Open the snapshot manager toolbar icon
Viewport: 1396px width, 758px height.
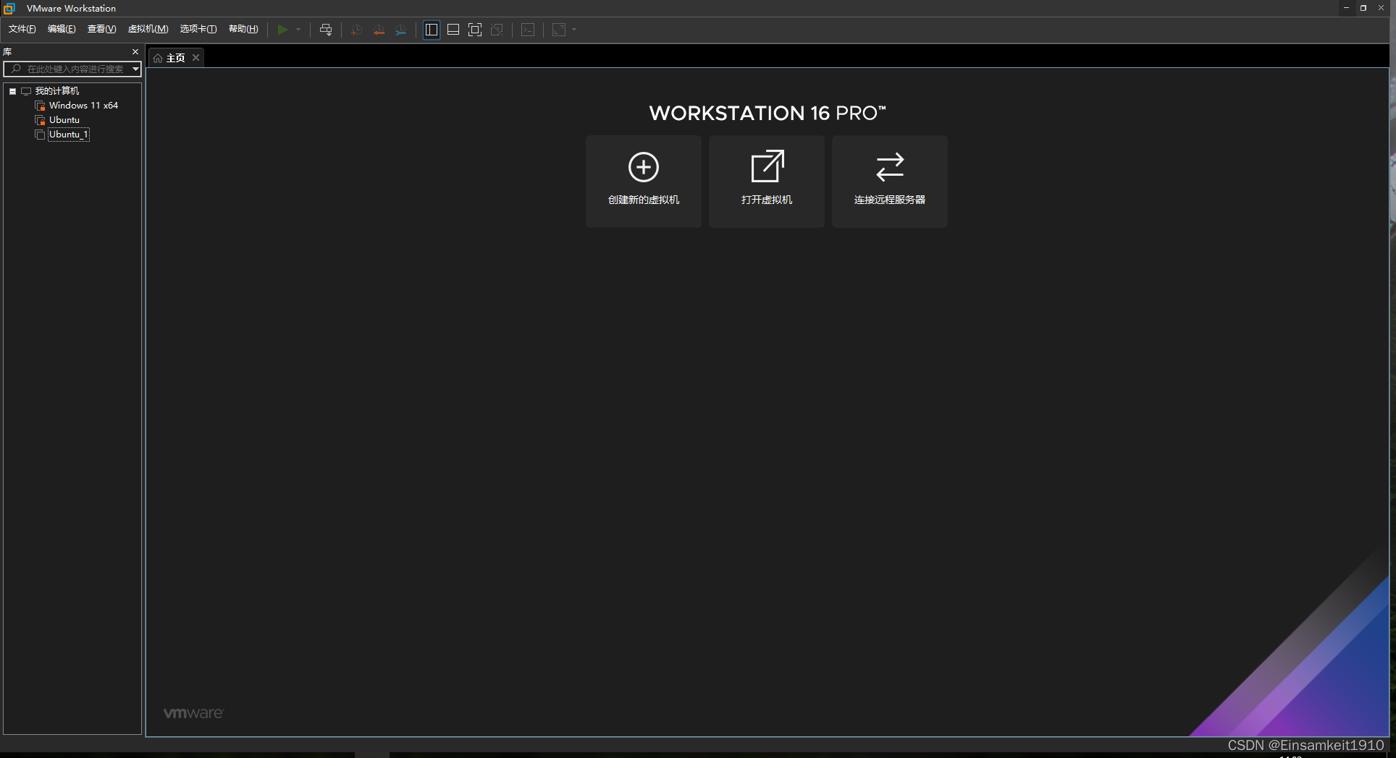(x=401, y=30)
